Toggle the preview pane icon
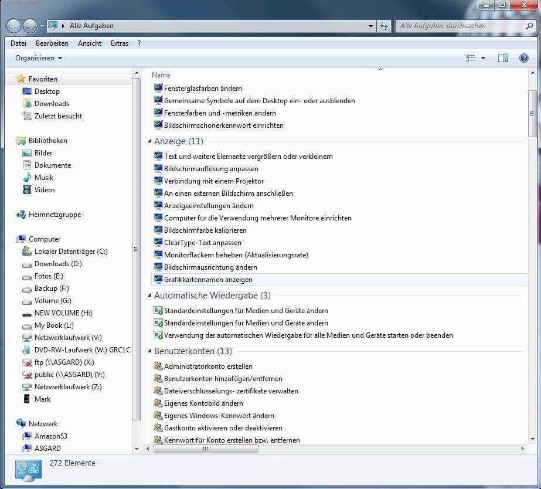Viewport: 541px width, 489px height. pyautogui.click(x=502, y=58)
